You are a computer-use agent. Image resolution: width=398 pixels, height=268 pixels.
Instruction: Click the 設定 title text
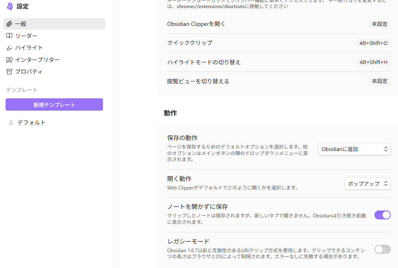(x=23, y=6)
